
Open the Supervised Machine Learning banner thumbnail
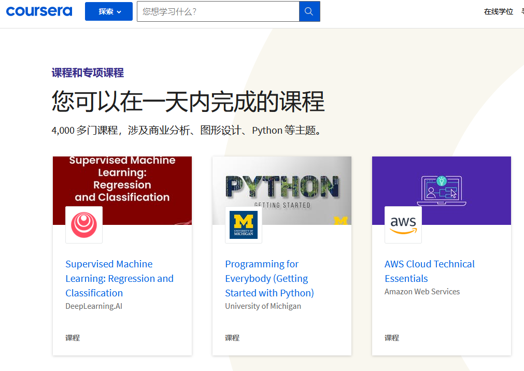122,191
